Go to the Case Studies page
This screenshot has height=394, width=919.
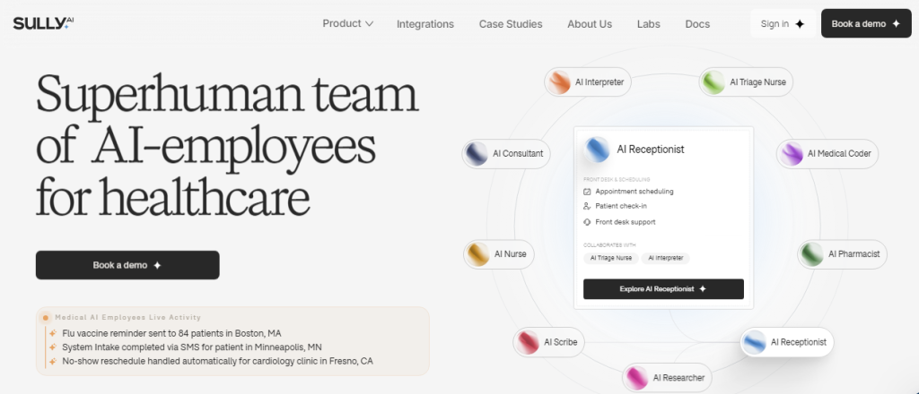click(x=511, y=24)
